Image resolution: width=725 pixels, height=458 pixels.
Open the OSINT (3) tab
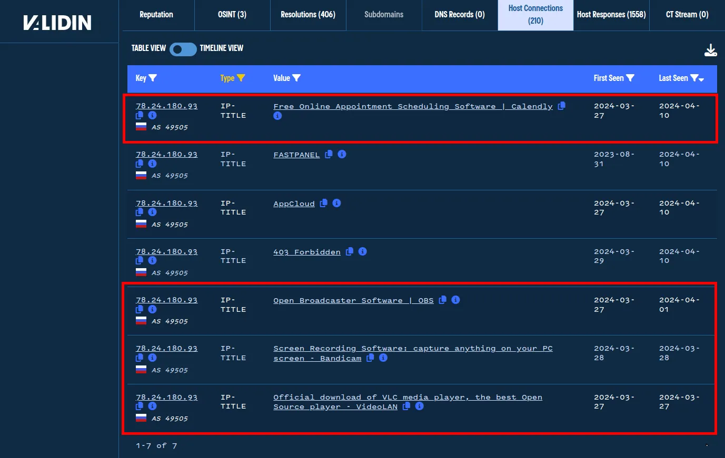coord(232,15)
